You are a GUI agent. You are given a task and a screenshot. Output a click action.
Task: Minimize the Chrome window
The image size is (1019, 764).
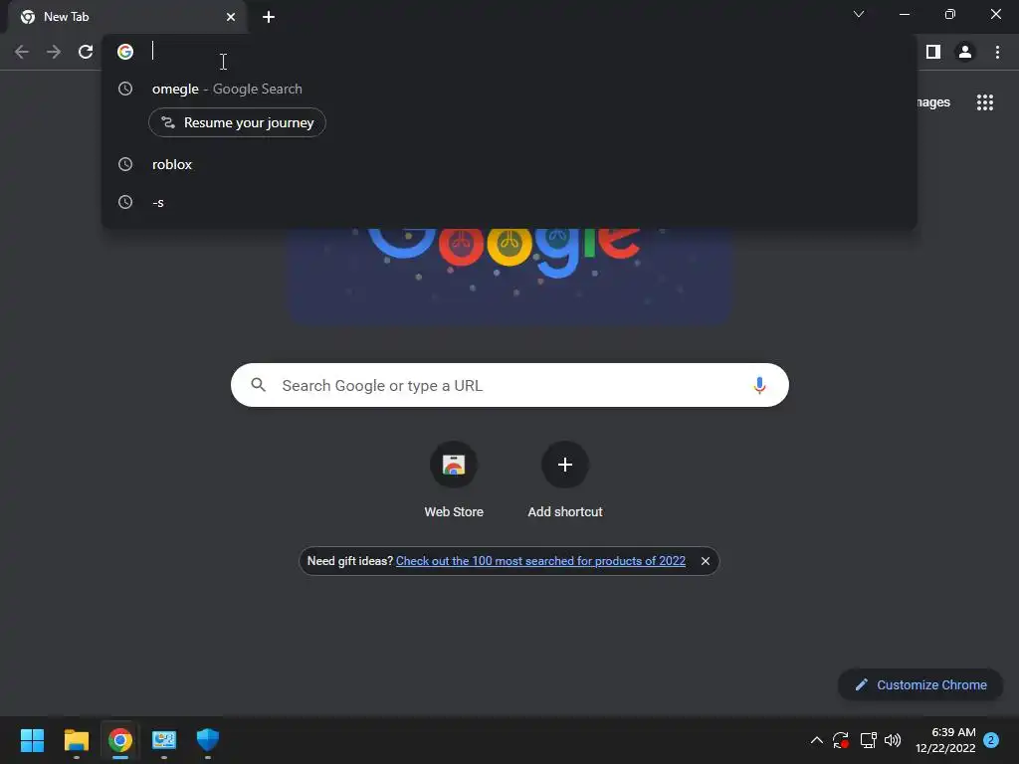[905, 14]
